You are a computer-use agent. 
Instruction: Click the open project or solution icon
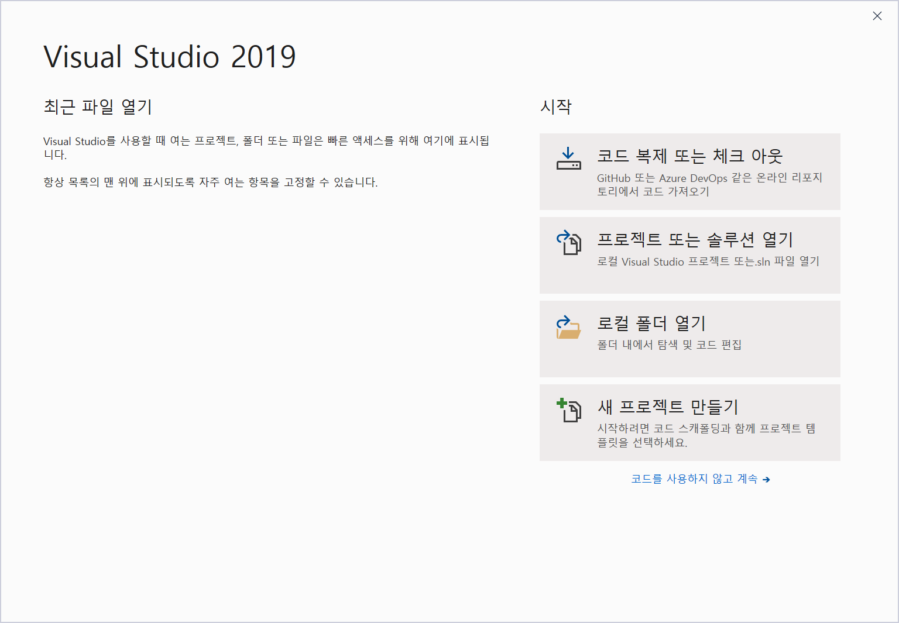[568, 242]
